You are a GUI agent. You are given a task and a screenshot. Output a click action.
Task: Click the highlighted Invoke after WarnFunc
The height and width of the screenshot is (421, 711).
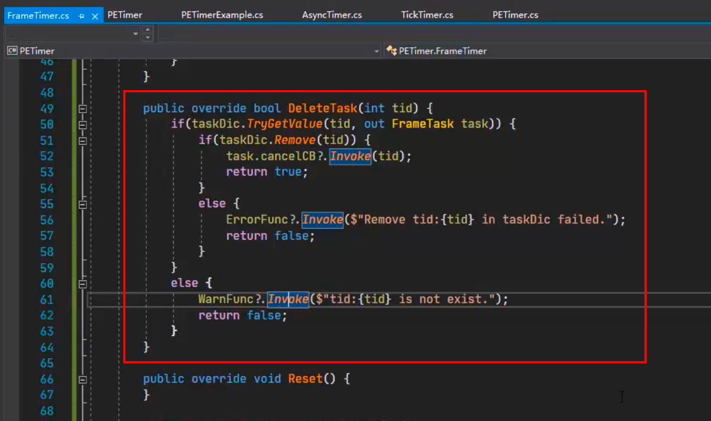288,299
